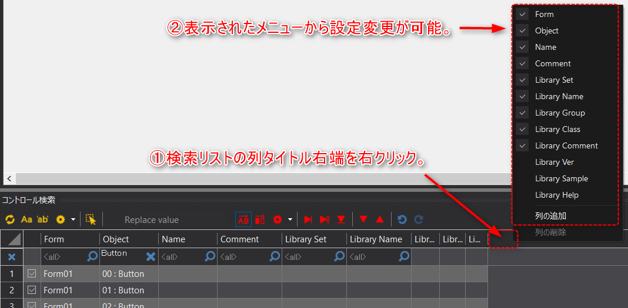Click the Library Set column header
The height and width of the screenshot is (308, 628).
[306, 239]
